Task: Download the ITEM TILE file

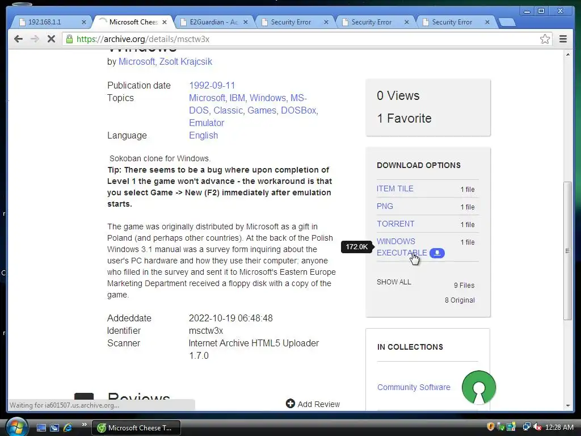Action: pos(395,188)
